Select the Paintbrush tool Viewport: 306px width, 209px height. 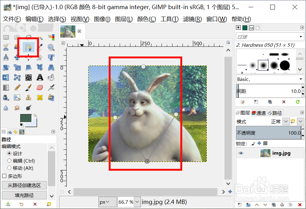29,88
